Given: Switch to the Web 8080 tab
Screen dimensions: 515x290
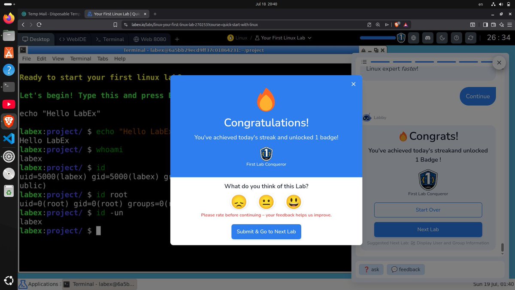Looking at the screenshot, I should [149, 39].
